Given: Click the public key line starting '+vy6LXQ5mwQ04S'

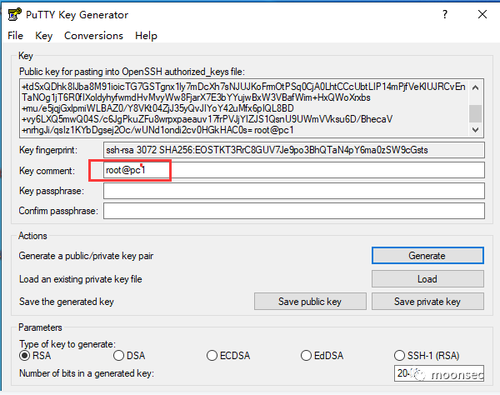Looking at the screenshot, I should [207, 119].
